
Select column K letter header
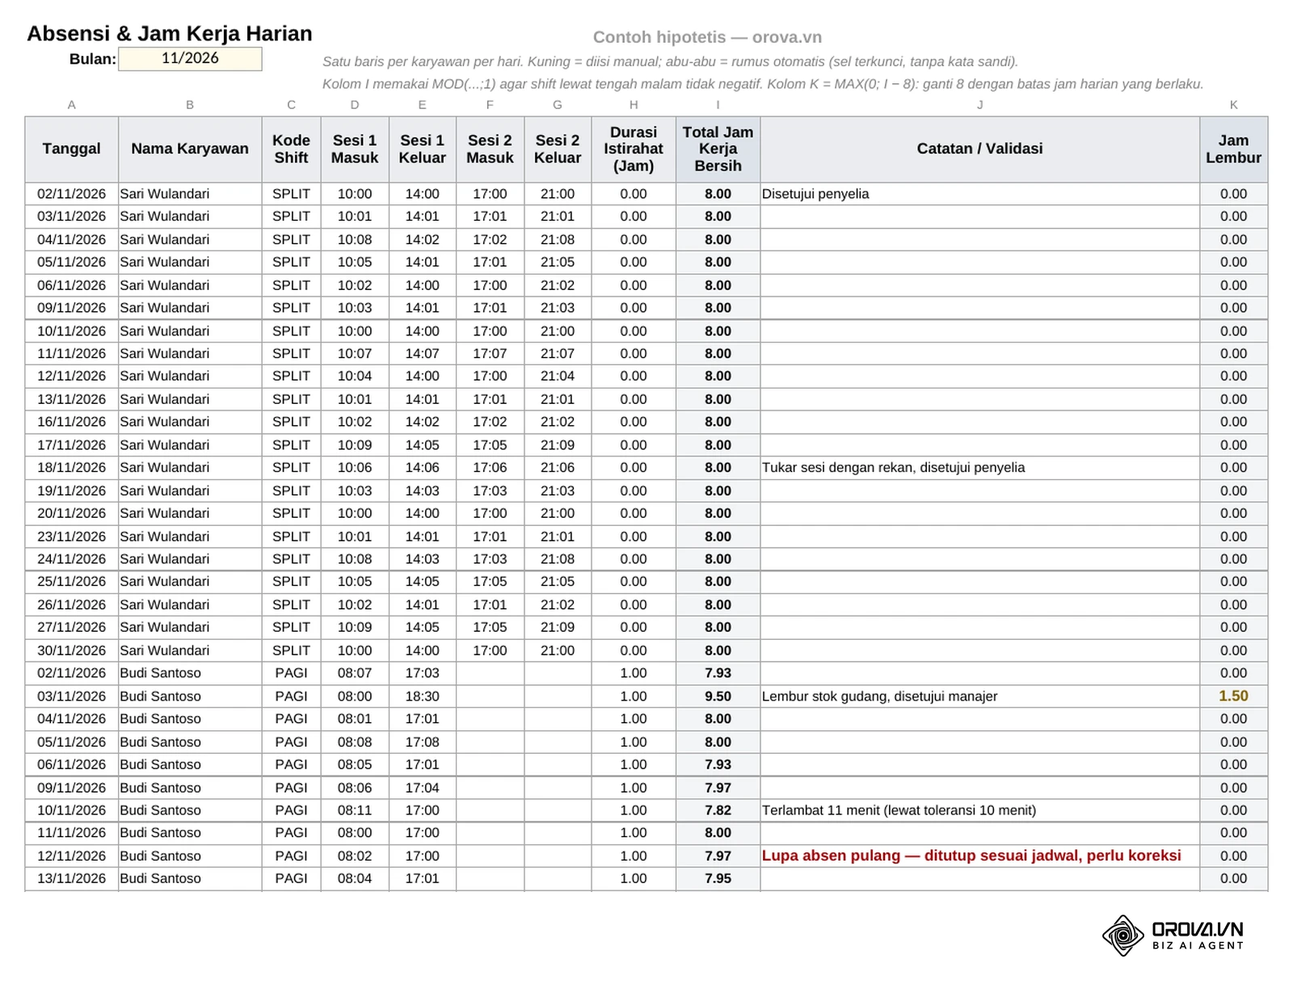[x=1233, y=105]
